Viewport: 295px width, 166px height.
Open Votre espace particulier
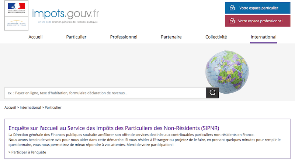(x=258, y=8)
